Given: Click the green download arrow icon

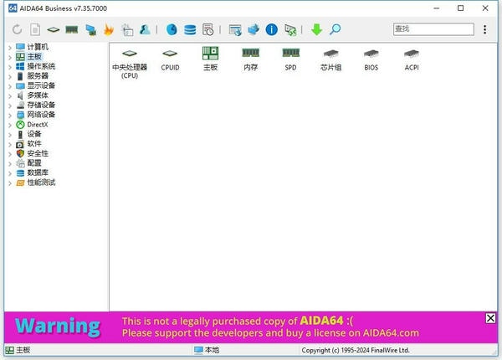Looking at the screenshot, I should click(x=316, y=29).
